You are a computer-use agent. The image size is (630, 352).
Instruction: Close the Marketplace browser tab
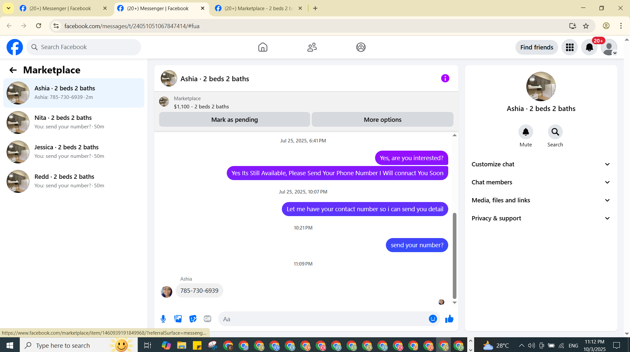[300, 8]
